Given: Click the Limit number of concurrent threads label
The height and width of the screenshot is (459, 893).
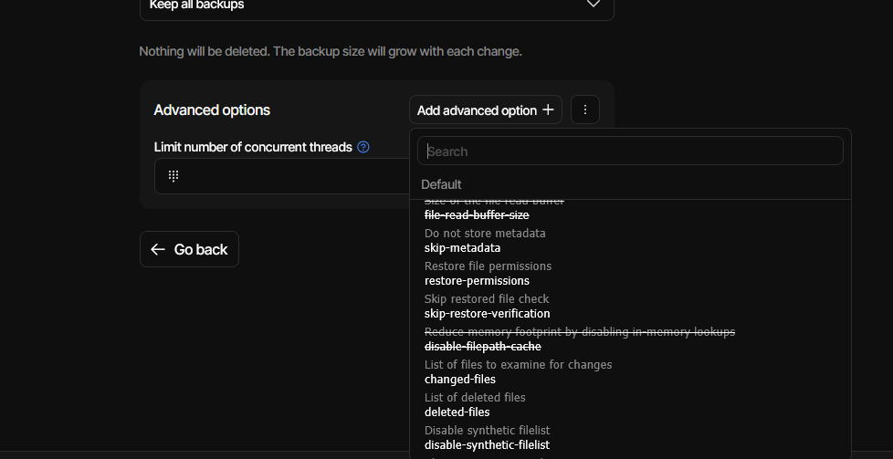Looking at the screenshot, I should (x=253, y=147).
